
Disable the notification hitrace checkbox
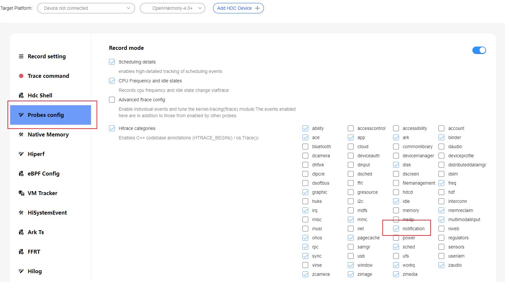click(x=396, y=229)
